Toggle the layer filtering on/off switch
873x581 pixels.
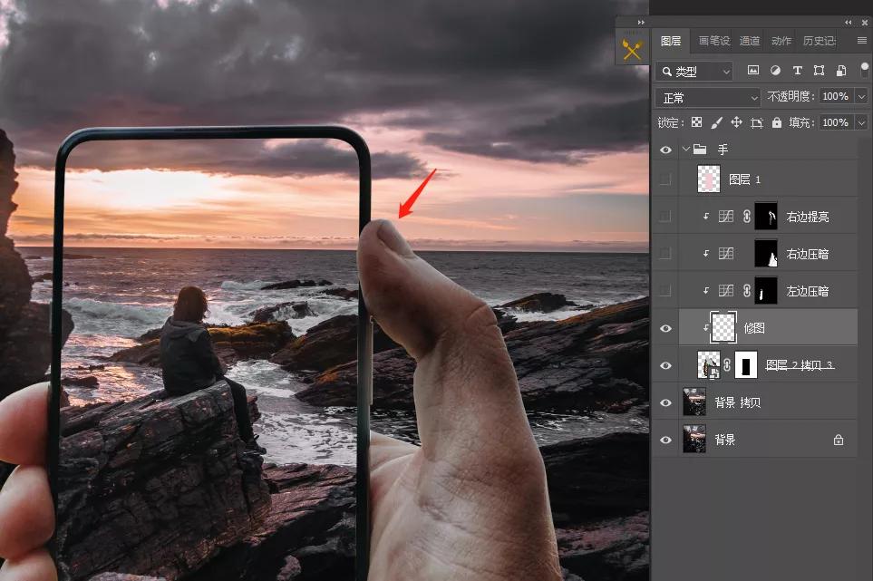[864, 70]
